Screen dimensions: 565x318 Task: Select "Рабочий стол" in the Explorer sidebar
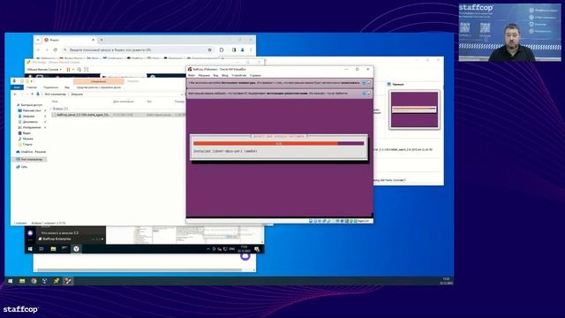click(x=32, y=110)
